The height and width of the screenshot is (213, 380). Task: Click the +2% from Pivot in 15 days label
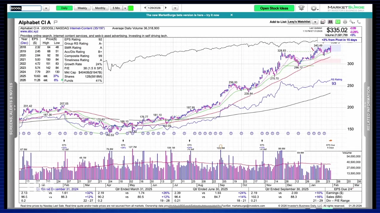pos(339,40)
